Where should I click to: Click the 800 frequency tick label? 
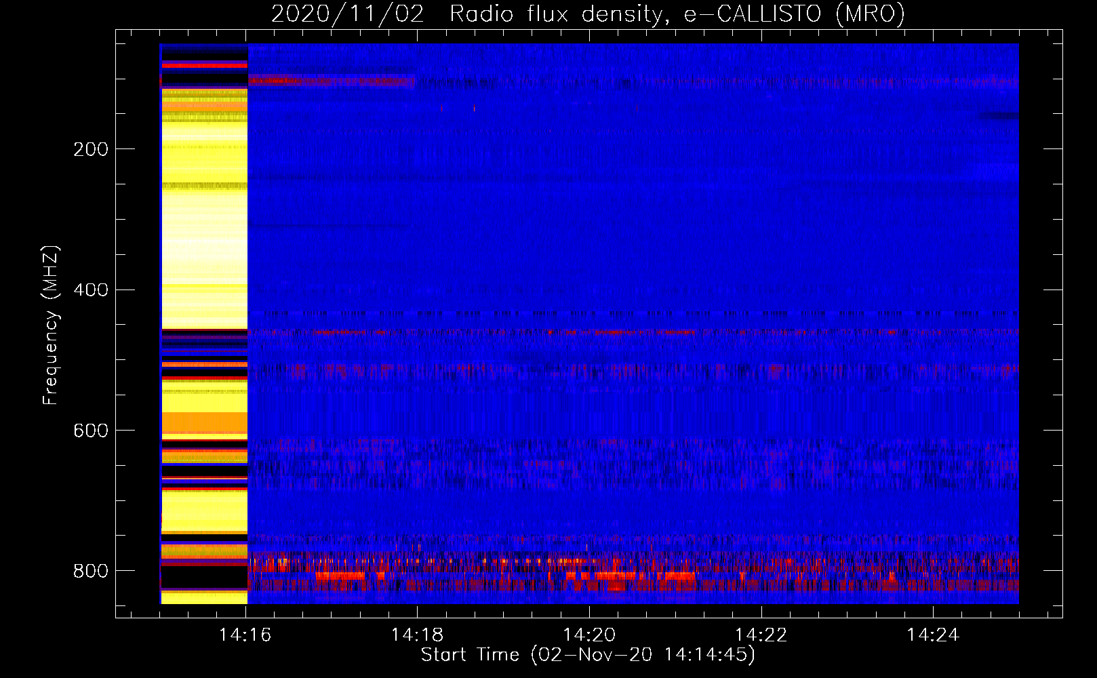coord(91,572)
